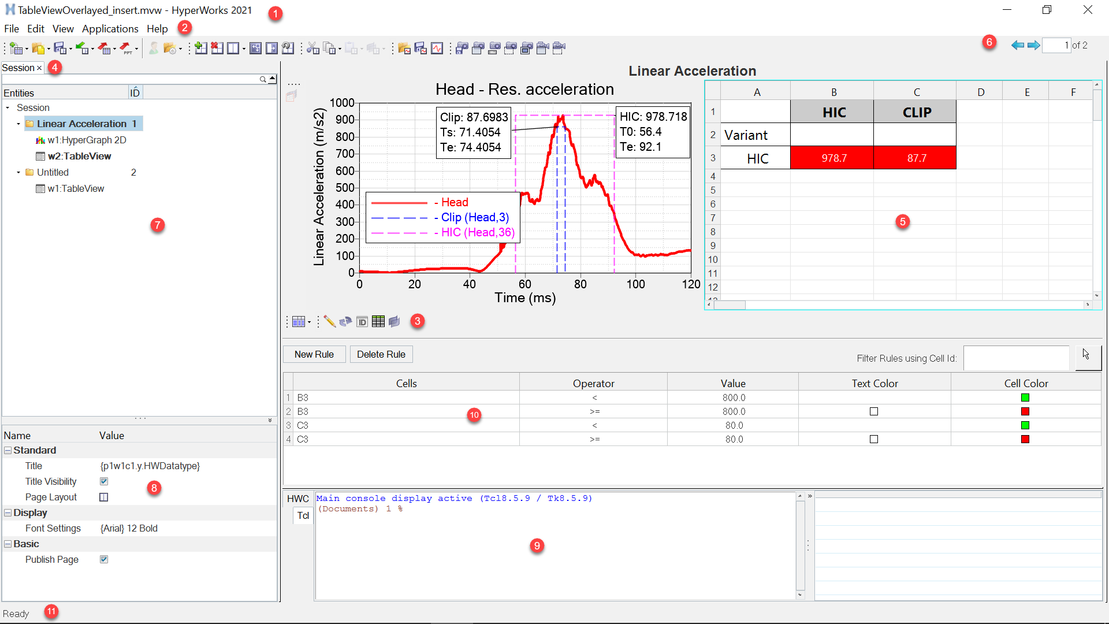Click the green cell color for rule 1
The image size is (1109, 624).
coord(1025,398)
